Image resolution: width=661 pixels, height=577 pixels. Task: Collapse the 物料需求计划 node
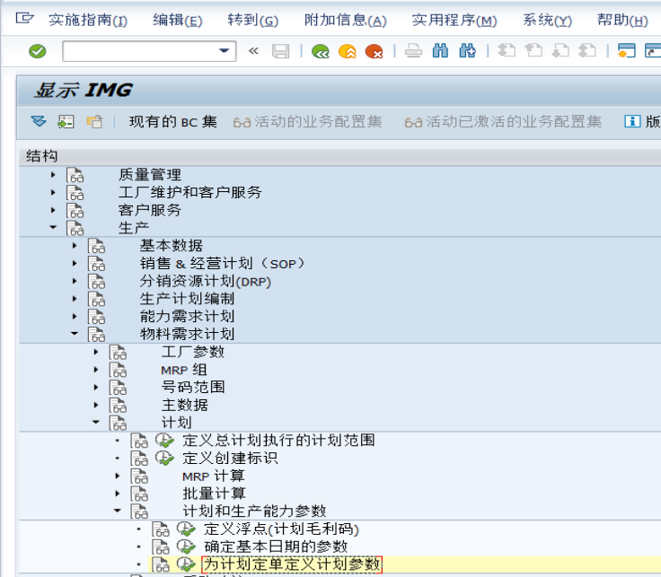(75, 334)
